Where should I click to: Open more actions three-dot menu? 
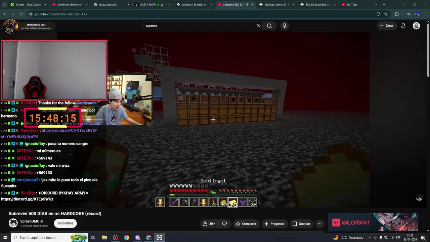point(320,224)
